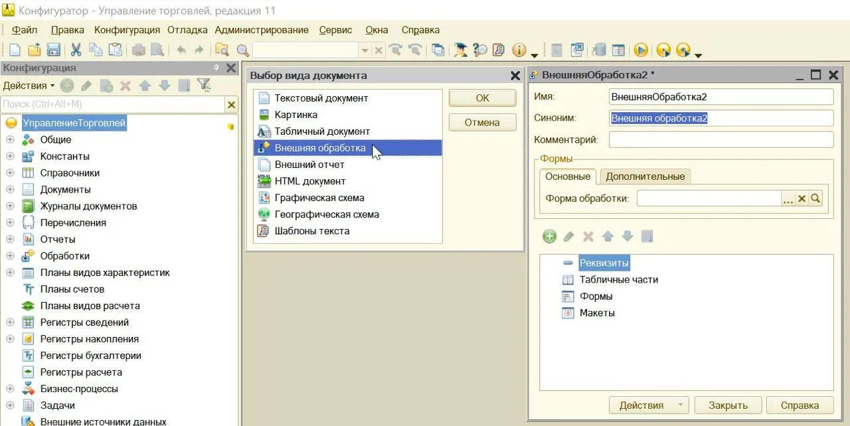Select Табличный документ in the list
The width and height of the screenshot is (850, 426).
pos(347,131)
